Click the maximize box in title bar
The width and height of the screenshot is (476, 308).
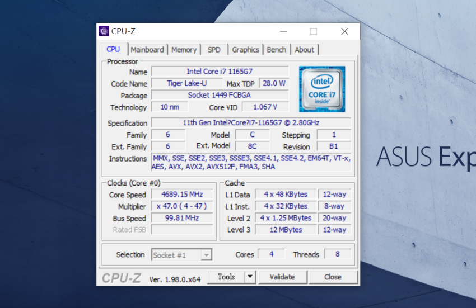tap(314, 31)
